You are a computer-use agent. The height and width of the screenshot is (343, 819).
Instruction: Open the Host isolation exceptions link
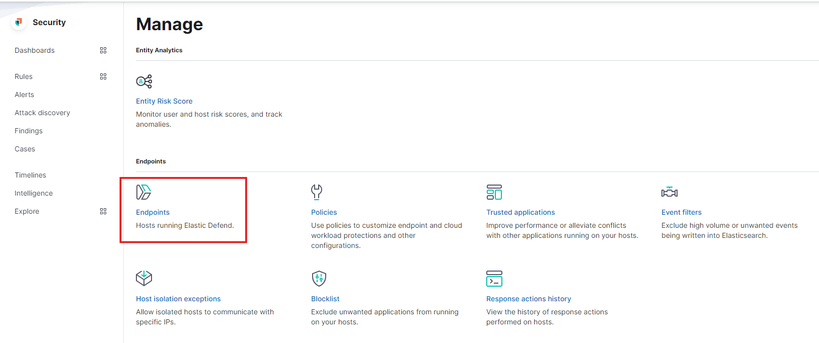click(178, 299)
